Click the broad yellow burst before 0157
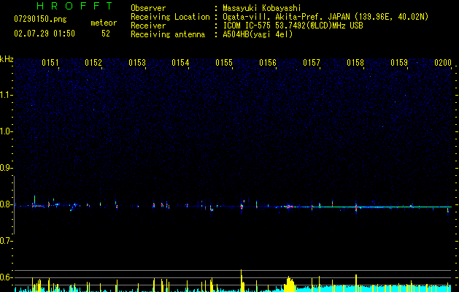This screenshot has width=459, height=292. 289,284
